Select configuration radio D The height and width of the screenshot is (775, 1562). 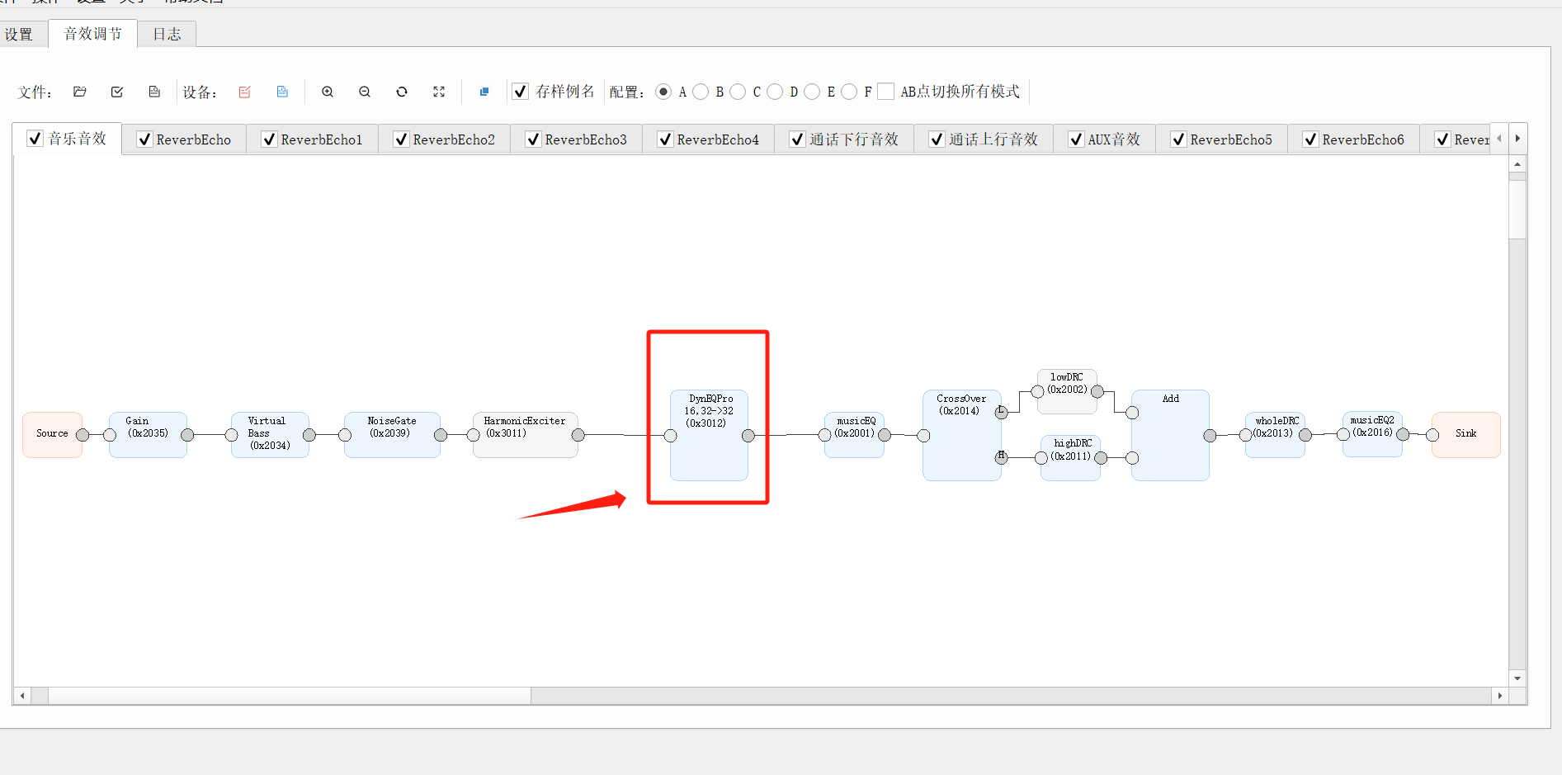click(775, 92)
